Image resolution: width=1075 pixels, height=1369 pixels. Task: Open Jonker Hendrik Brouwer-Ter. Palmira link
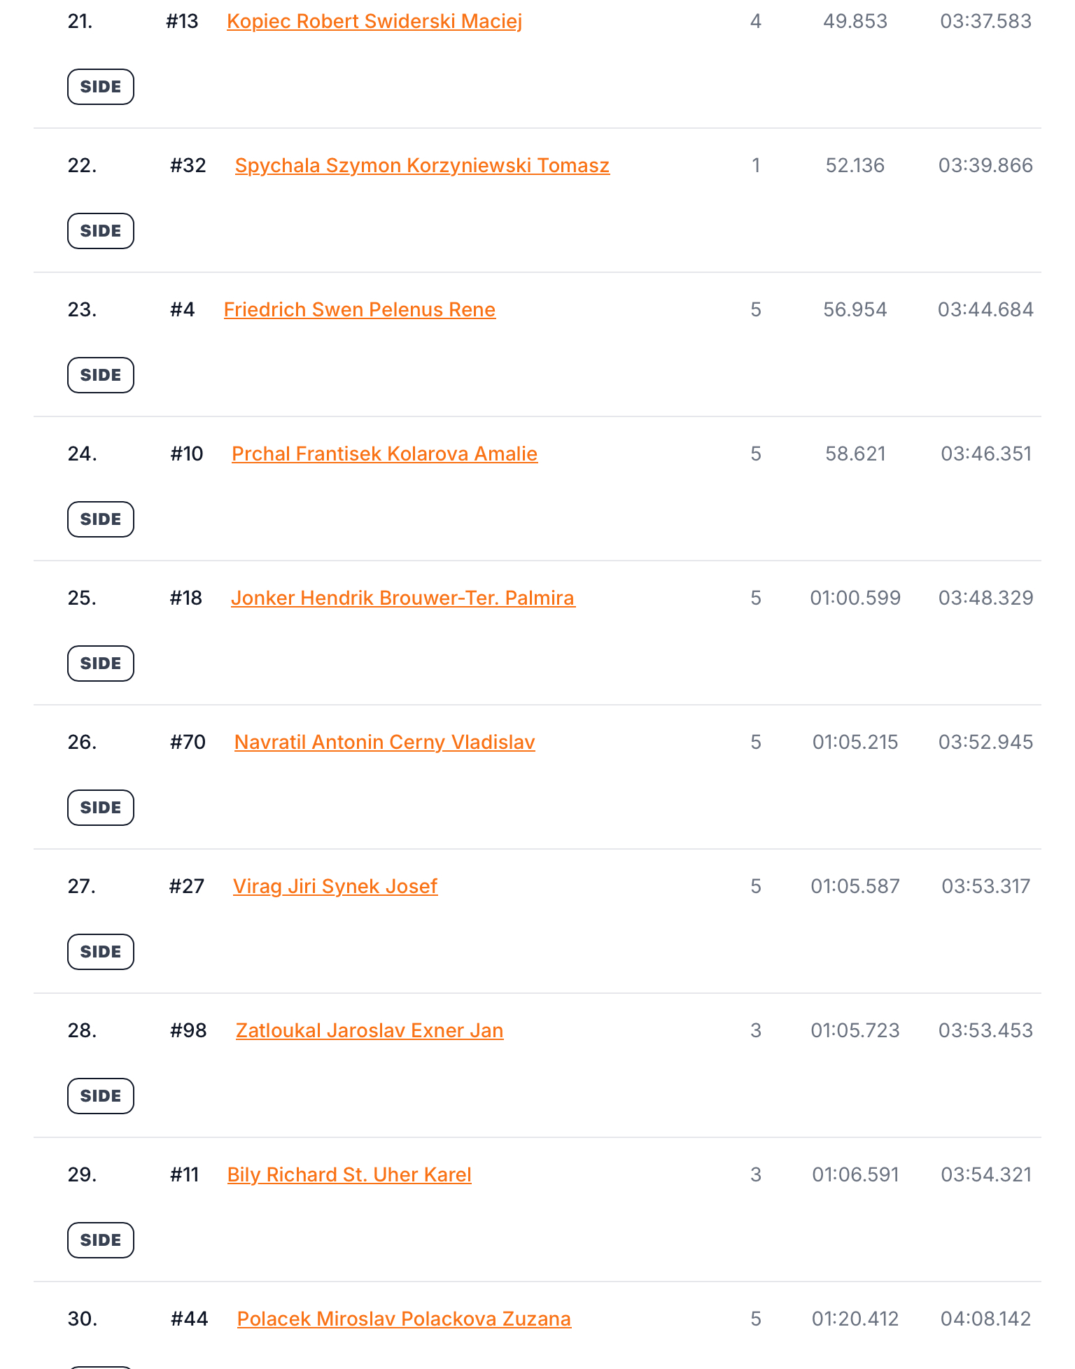click(x=403, y=598)
